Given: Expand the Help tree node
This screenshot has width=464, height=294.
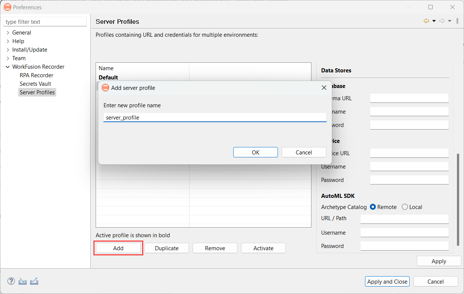Looking at the screenshot, I should pos(8,41).
